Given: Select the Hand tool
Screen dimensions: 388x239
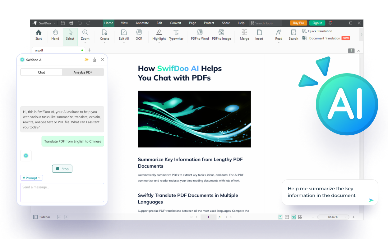Looking at the screenshot, I should click(55, 33).
